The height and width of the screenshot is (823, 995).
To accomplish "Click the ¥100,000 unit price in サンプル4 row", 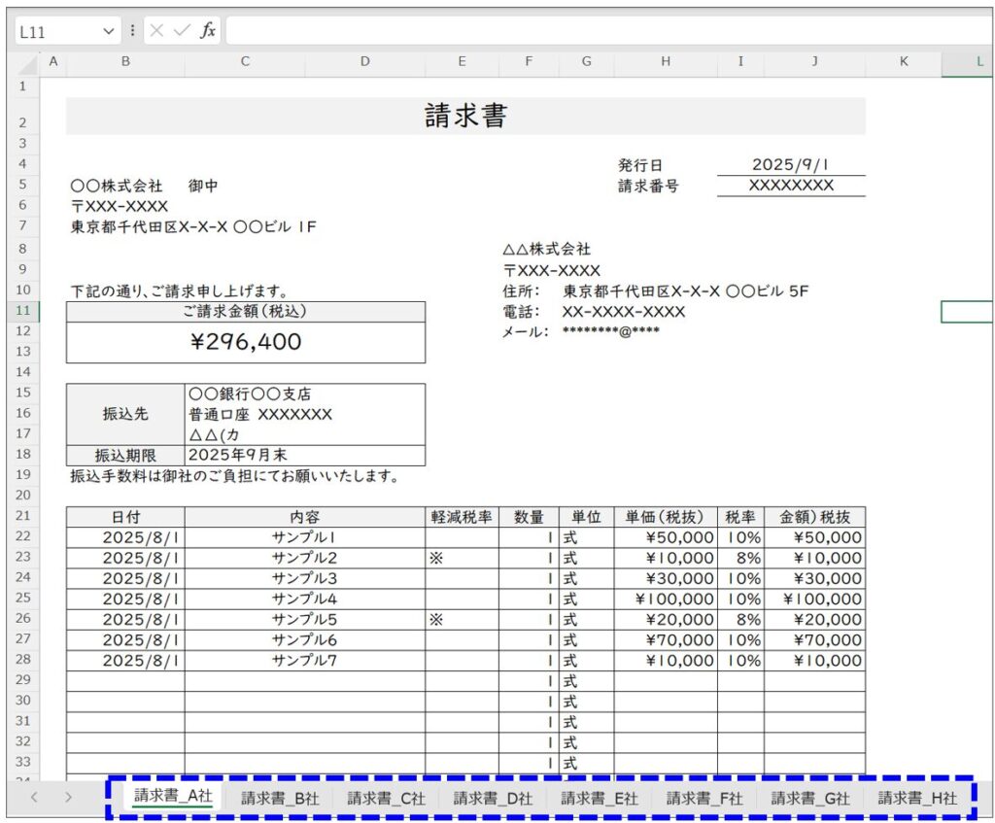I will (666, 599).
